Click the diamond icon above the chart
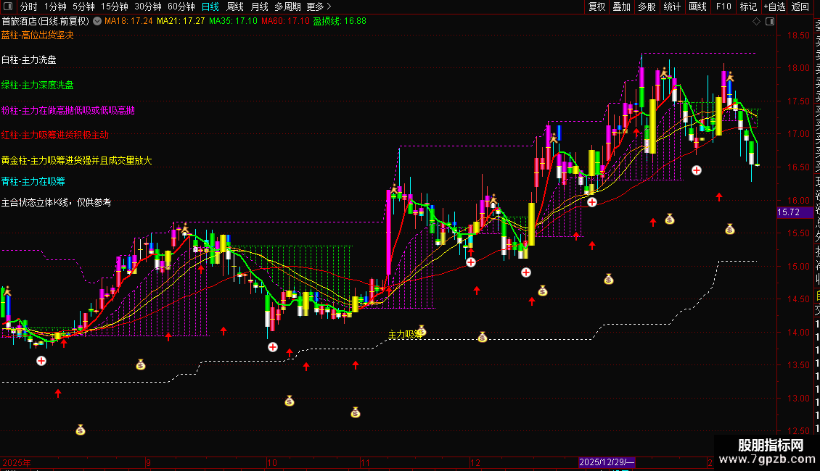The width and height of the screenshot is (820, 471). pos(756,22)
